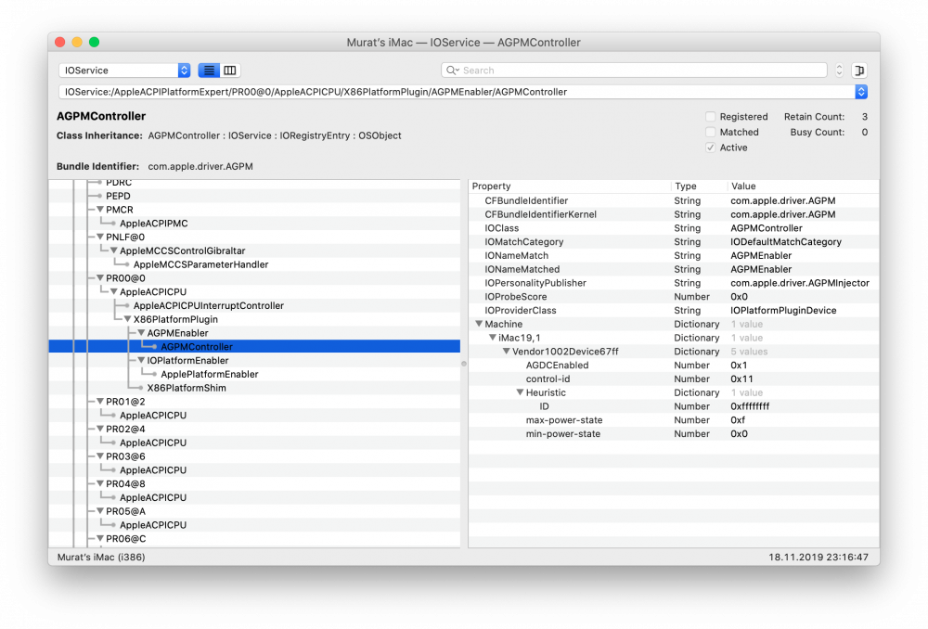The image size is (928, 629).
Task: Click the search results stepper arrows
Action: point(839,71)
